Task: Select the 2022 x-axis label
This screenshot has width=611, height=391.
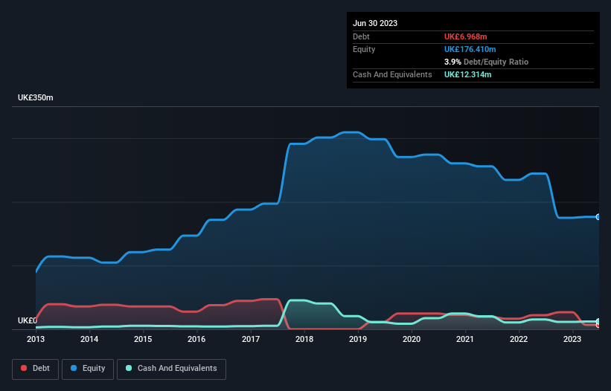Action: coord(519,339)
